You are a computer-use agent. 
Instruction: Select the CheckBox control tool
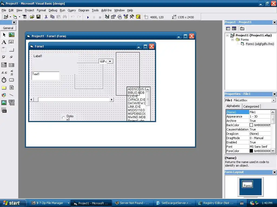coord(4,57)
